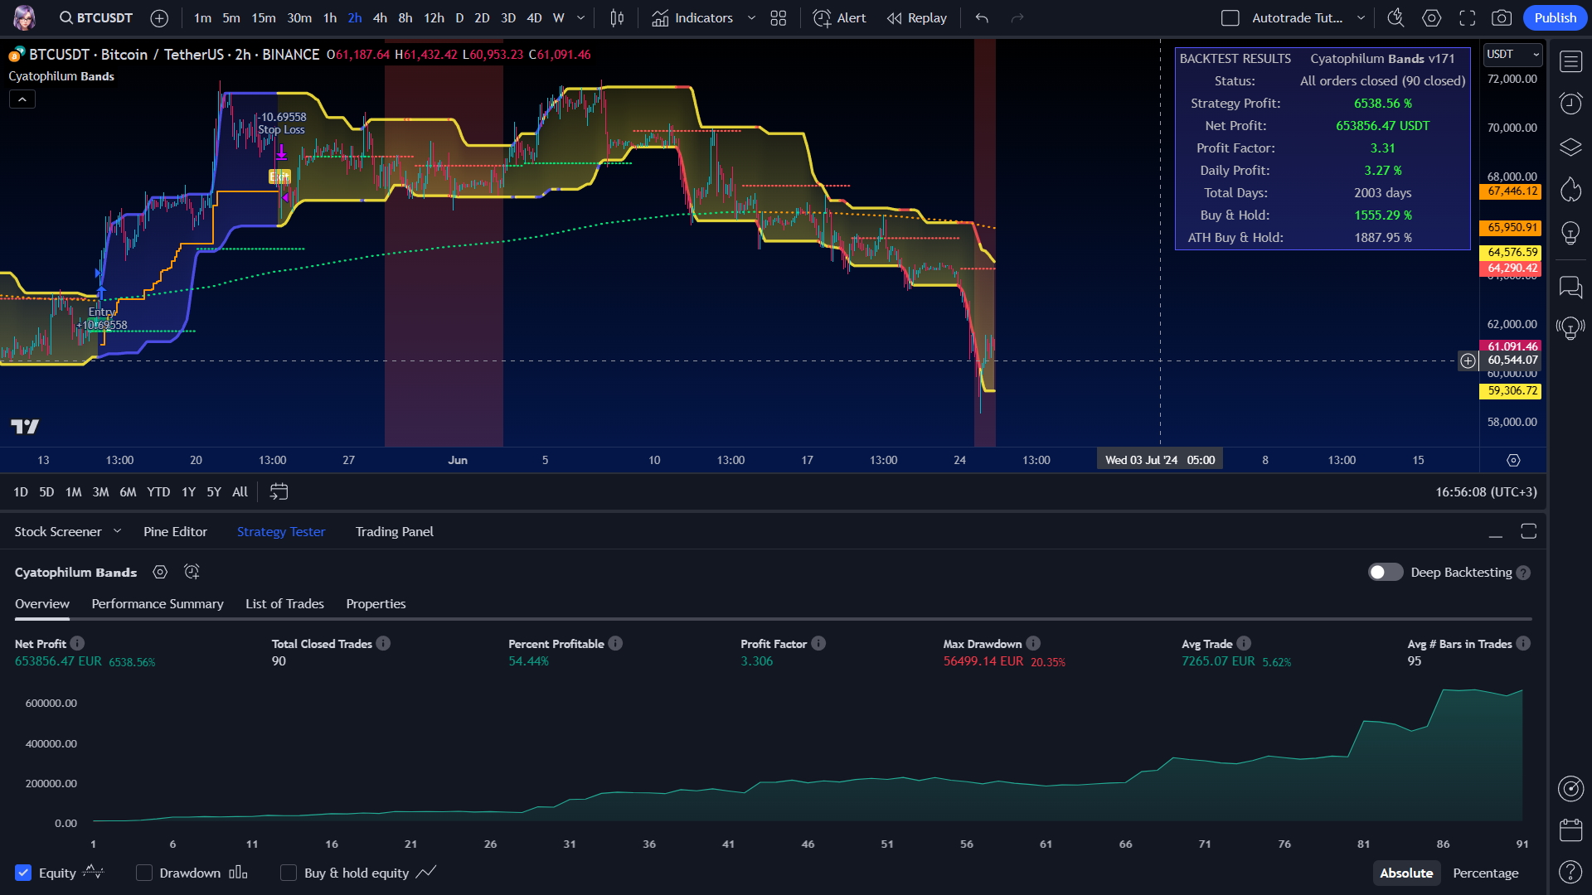Open the go to date calendar icon
This screenshot has height=895, width=1592.
pos(279,492)
